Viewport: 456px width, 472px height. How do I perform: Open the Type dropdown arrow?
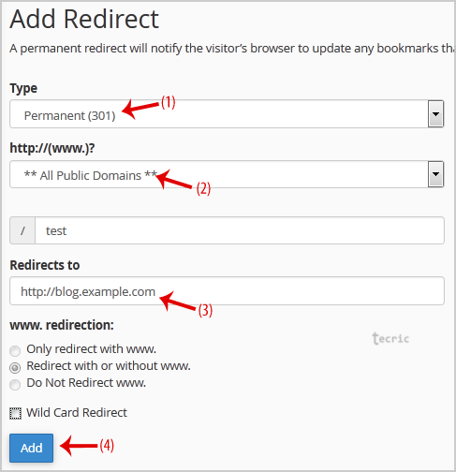click(x=435, y=114)
